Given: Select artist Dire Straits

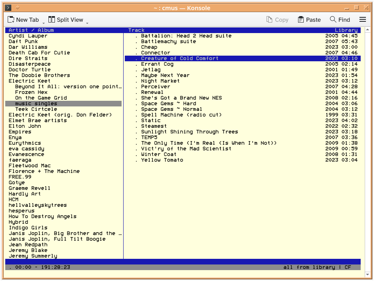Looking at the screenshot, I should (x=63, y=58).
